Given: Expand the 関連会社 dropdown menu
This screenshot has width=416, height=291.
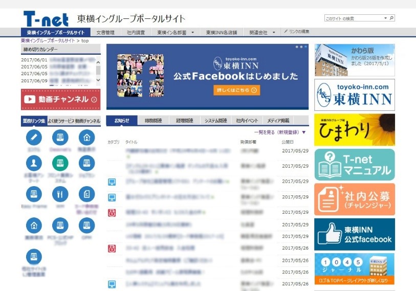Looking at the screenshot, I should pyautogui.click(x=274, y=32).
